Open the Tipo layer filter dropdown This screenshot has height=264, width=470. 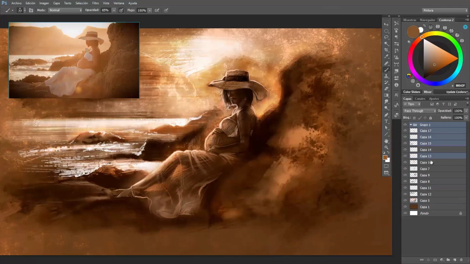(x=412, y=104)
